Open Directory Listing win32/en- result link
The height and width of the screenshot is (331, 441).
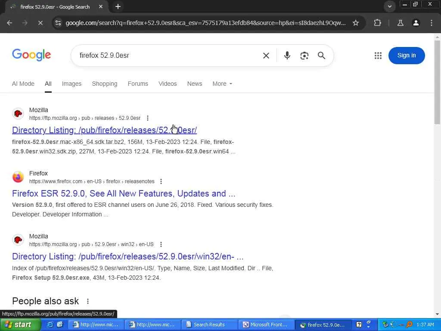[x=127, y=256]
